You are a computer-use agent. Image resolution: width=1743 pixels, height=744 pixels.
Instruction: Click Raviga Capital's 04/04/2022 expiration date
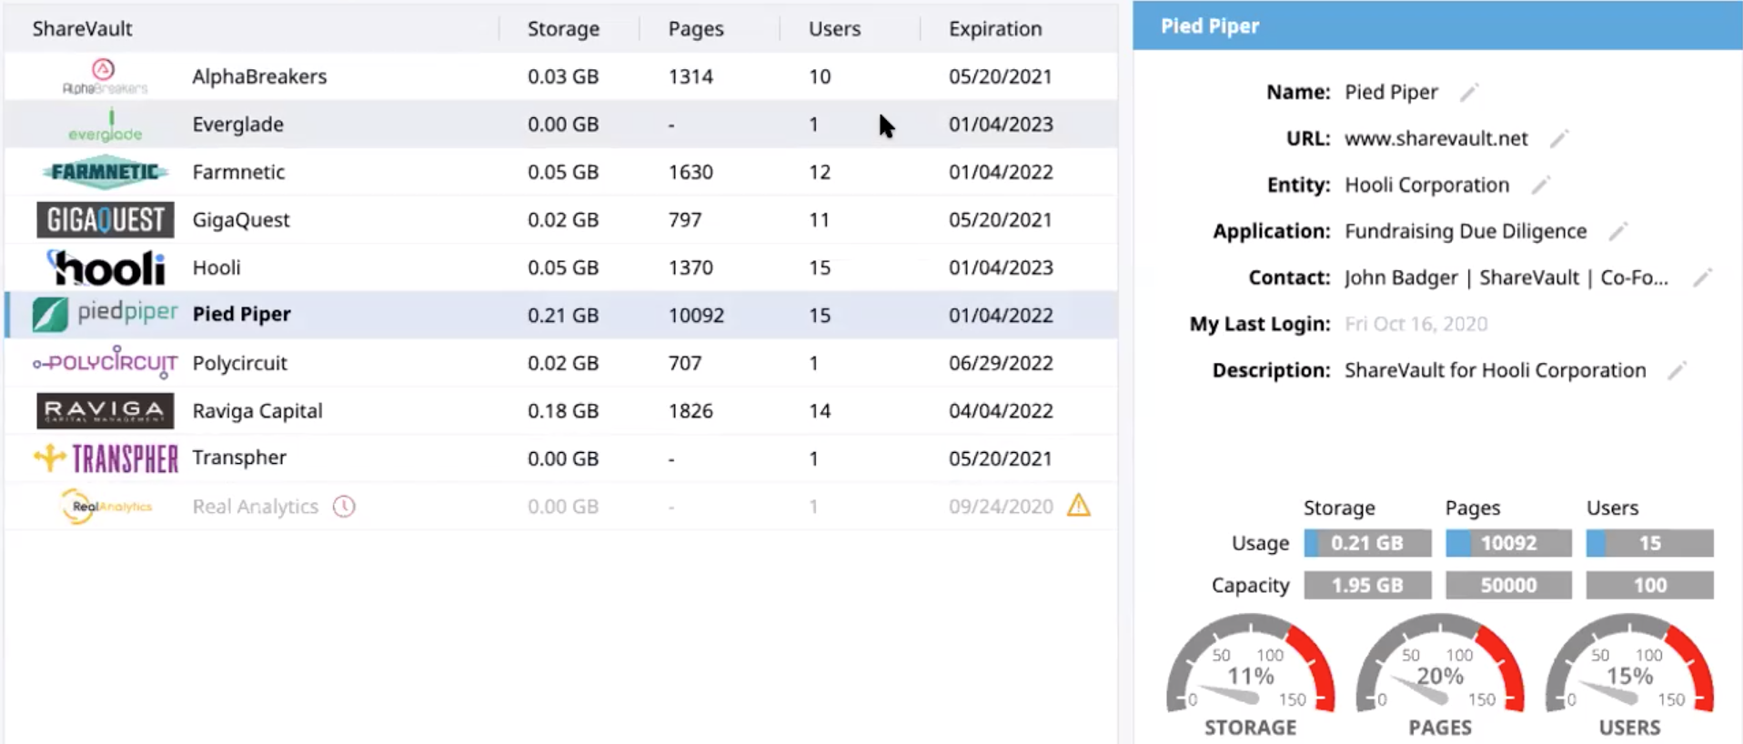pos(1001,410)
